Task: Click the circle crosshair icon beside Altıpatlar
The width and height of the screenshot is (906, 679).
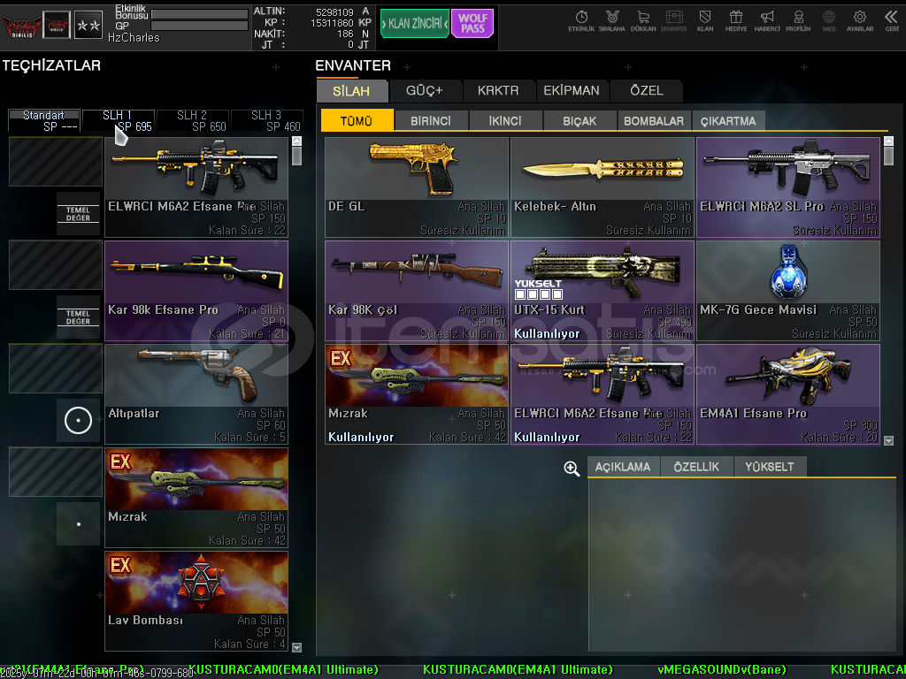Action: (78, 420)
